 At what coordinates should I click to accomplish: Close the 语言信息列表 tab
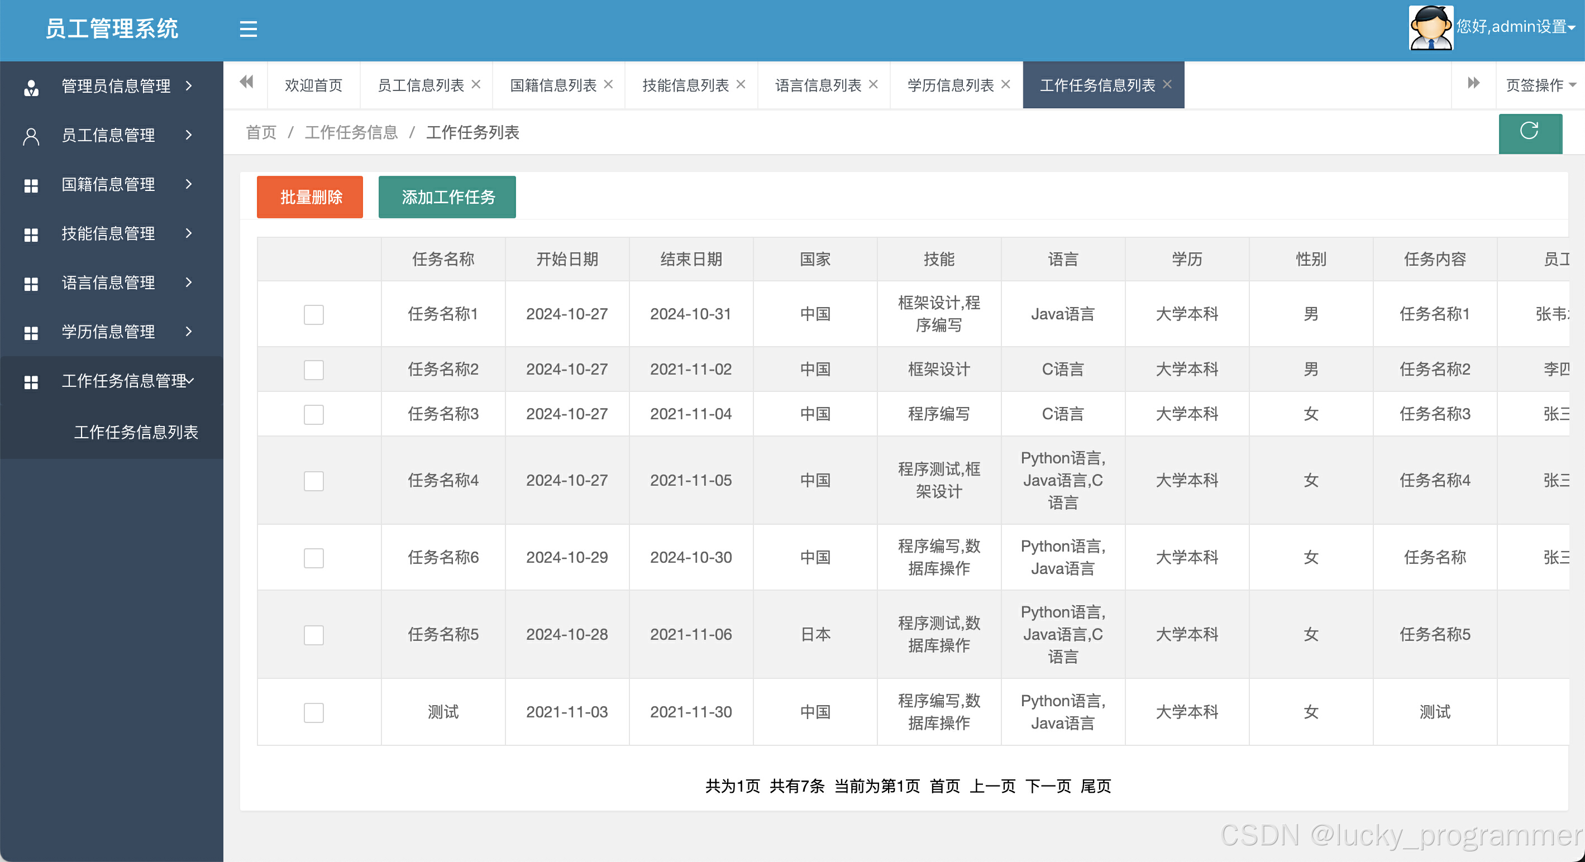[873, 84]
